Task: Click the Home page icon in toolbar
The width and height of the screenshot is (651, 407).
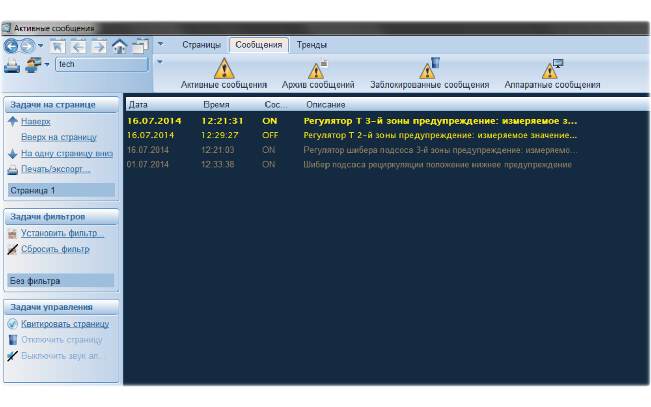Action: click(120, 47)
